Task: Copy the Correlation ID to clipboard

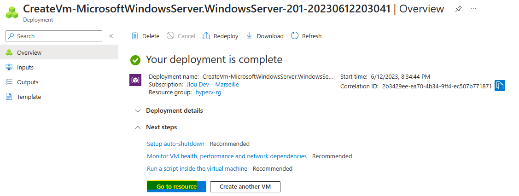Action: [500, 86]
